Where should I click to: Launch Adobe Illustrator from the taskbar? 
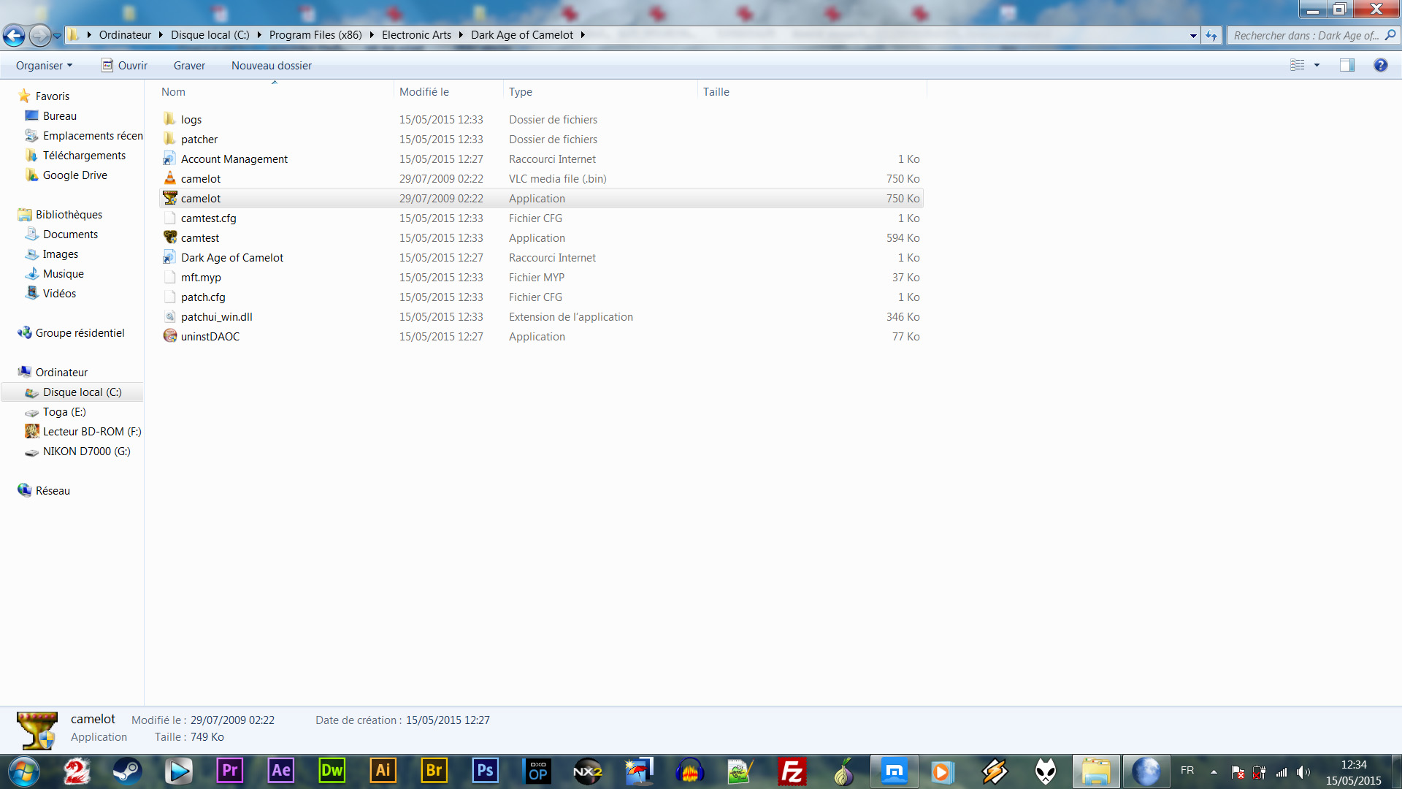[x=383, y=771]
